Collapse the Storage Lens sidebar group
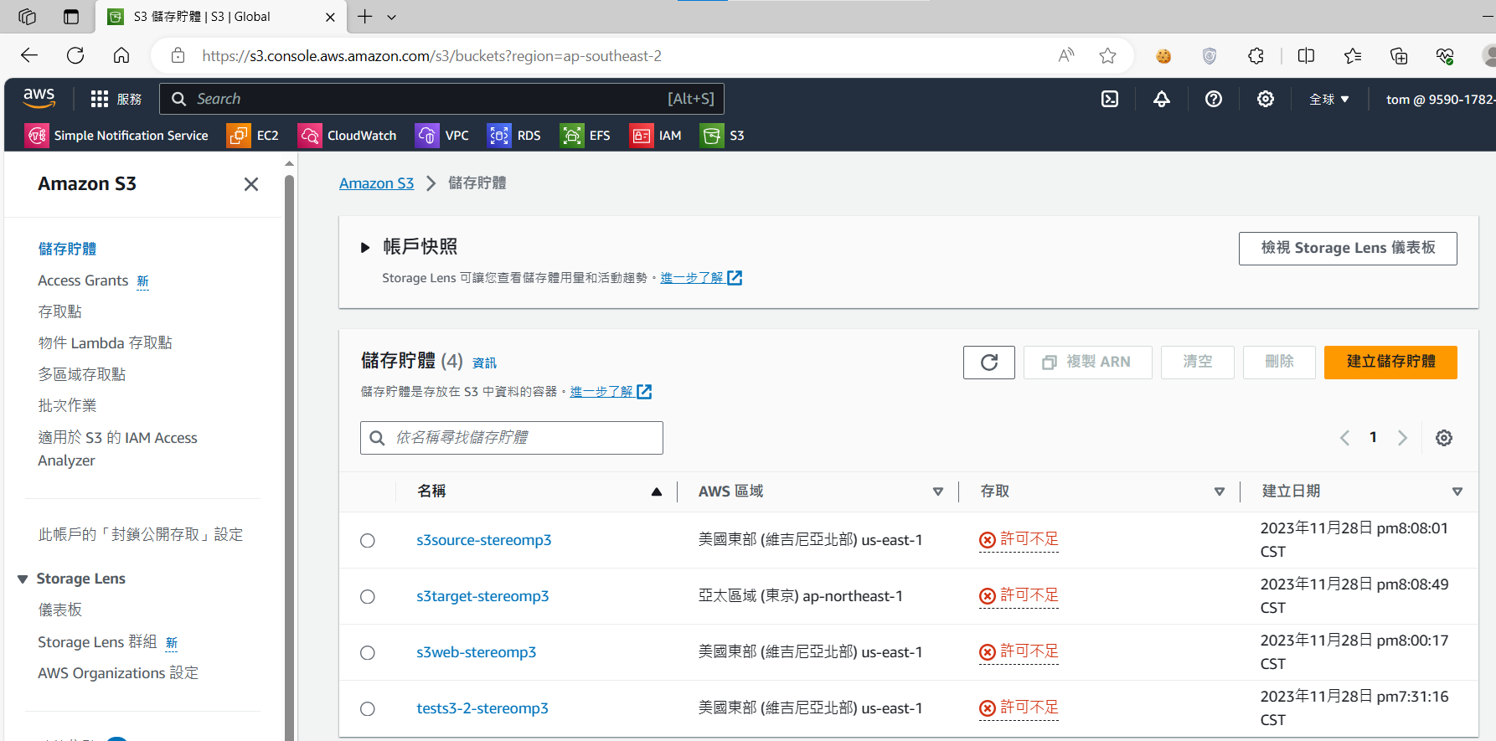Screen dimensions: 1496x741 23,579
